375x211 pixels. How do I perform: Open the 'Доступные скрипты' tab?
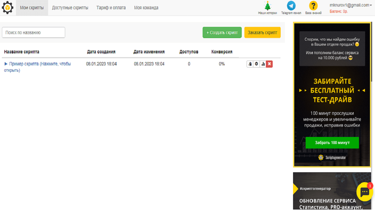click(x=70, y=8)
